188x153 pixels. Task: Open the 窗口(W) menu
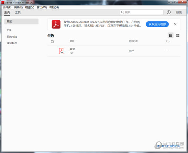[42, 7]
